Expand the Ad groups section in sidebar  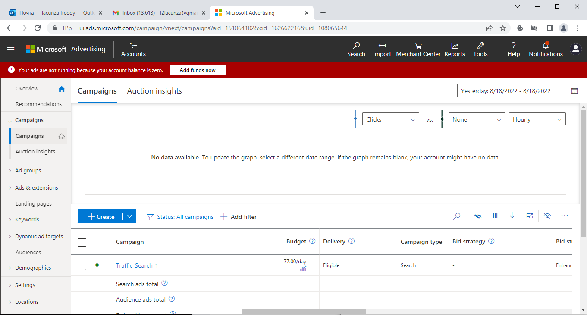click(x=28, y=171)
